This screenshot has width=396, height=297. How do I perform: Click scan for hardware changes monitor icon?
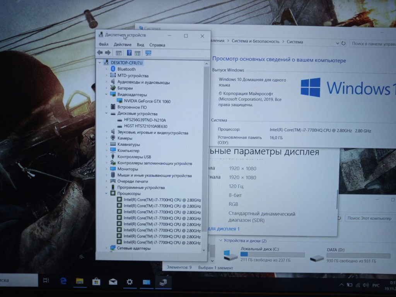click(x=148, y=53)
